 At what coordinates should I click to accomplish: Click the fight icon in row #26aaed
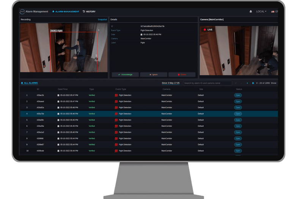116,102
